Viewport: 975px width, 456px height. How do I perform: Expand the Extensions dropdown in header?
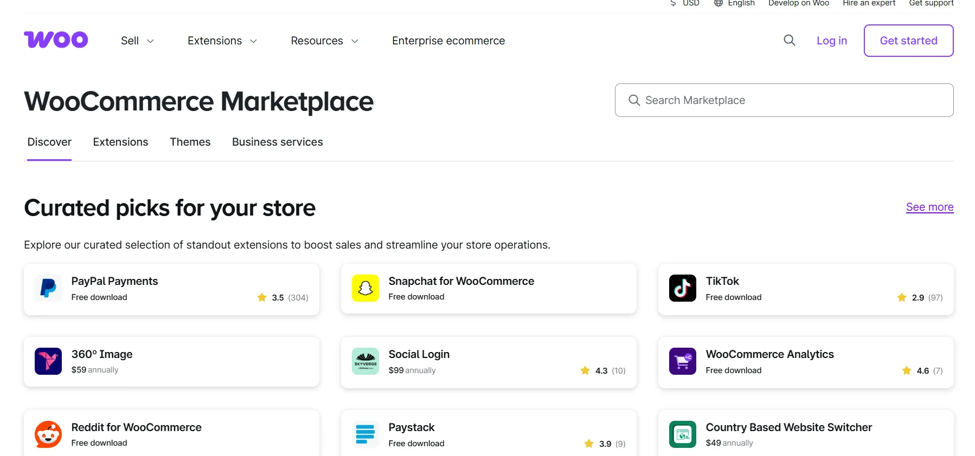[x=222, y=41]
